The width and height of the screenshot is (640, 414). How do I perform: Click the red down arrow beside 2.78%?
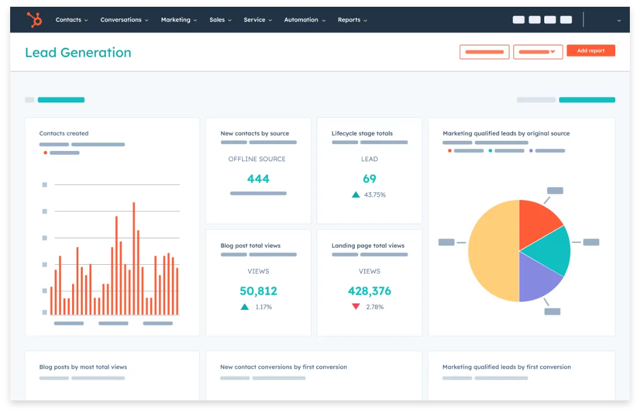pyautogui.click(x=355, y=306)
